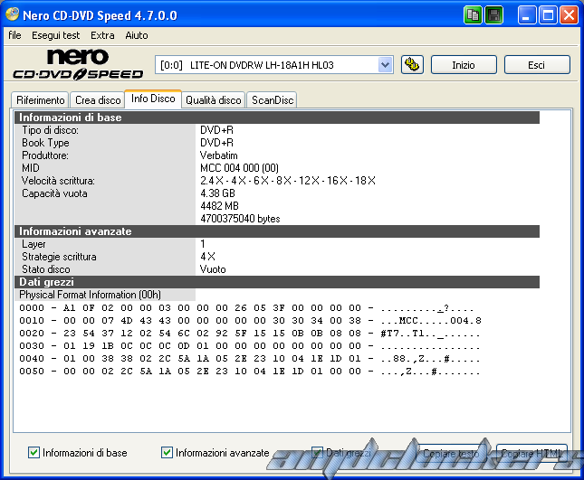Toggle the Informazioni avanzate checkbox
584x480 pixels.
(168, 452)
